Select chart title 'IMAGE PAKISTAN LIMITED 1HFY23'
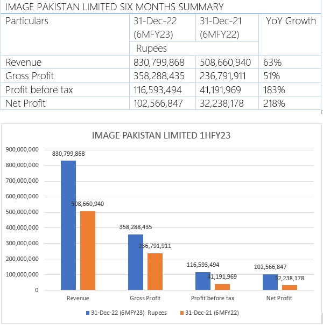This screenshot has height=325, width=323. 161,136
